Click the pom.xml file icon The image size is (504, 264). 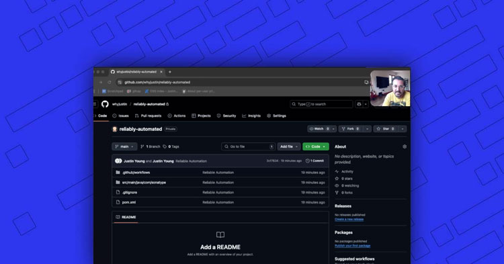tap(118, 202)
